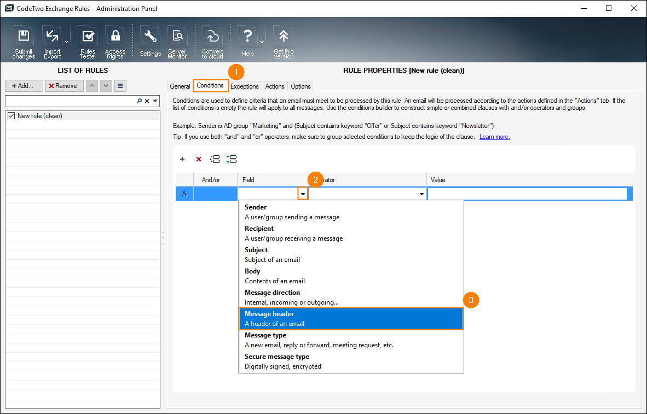Viewport: 647px width, 414px height.
Task: Delete condition with the red X icon
Action: point(199,159)
